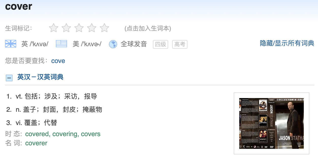Follow the 'covers' tense link

pos(91,134)
